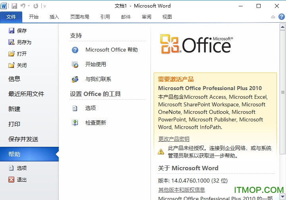The image size is (286, 200).
Task: Switch to the 审阅 ribbon tab
Action: [x=147, y=17]
